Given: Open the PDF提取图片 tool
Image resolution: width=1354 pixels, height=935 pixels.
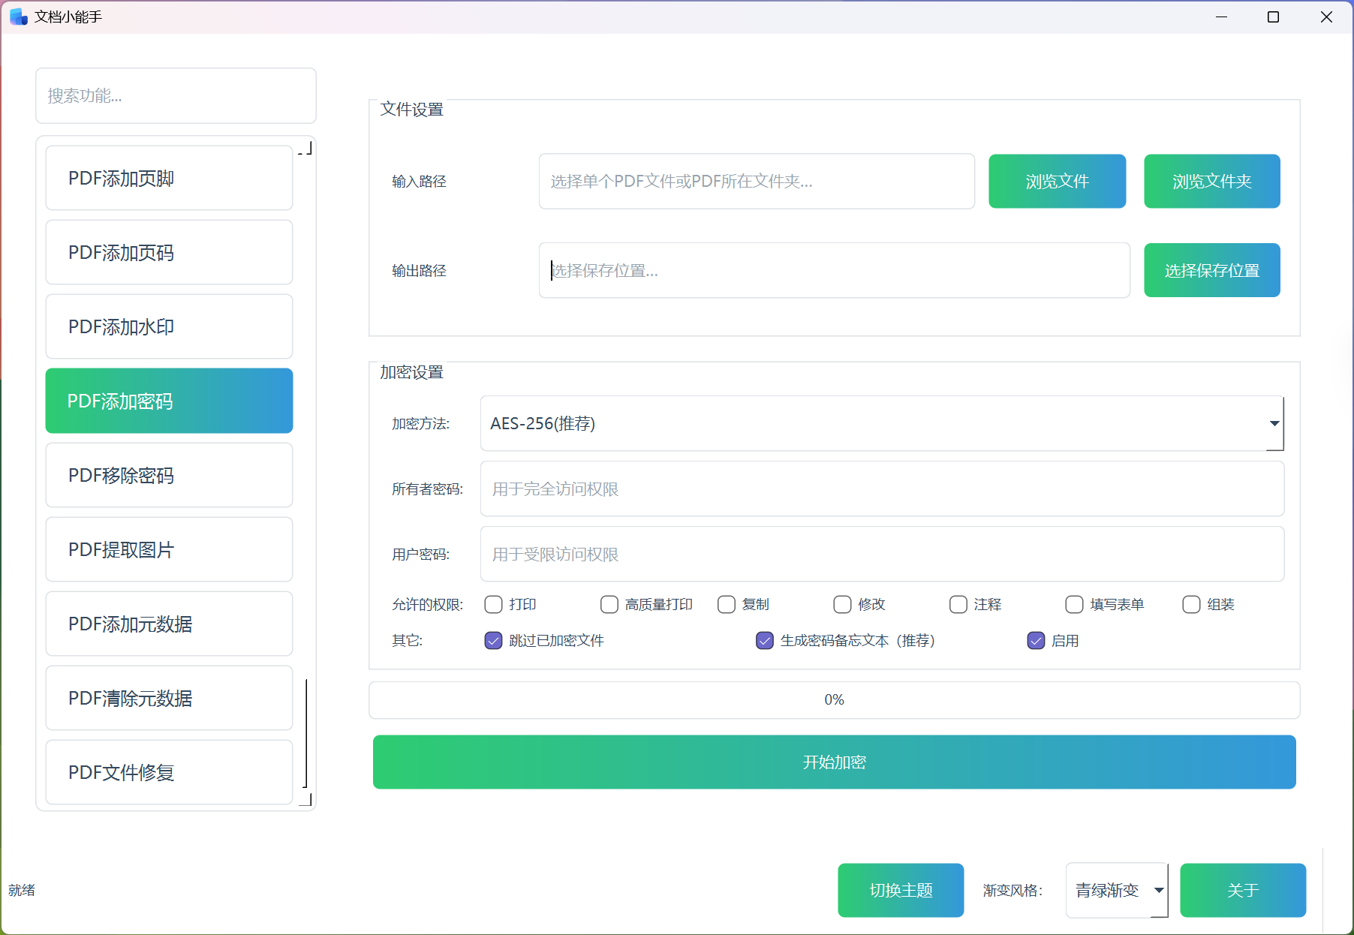Looking at the screenshot, I should coord(168,549).
